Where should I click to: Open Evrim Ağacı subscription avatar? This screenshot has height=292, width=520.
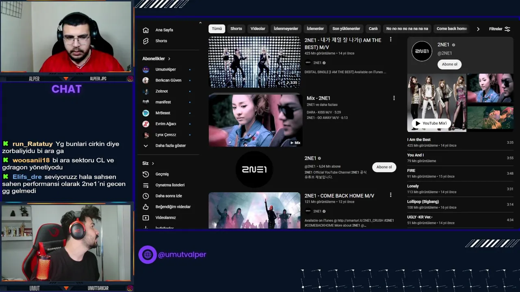(x=146, y=124)
